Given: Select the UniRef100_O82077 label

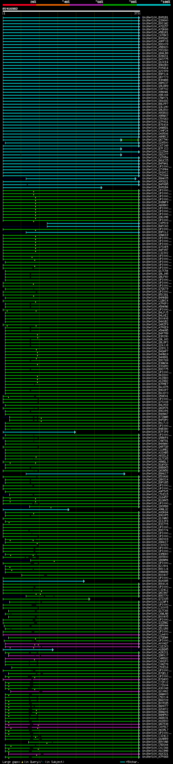Looking at the screenshot, I should click(x=155, y=154).
